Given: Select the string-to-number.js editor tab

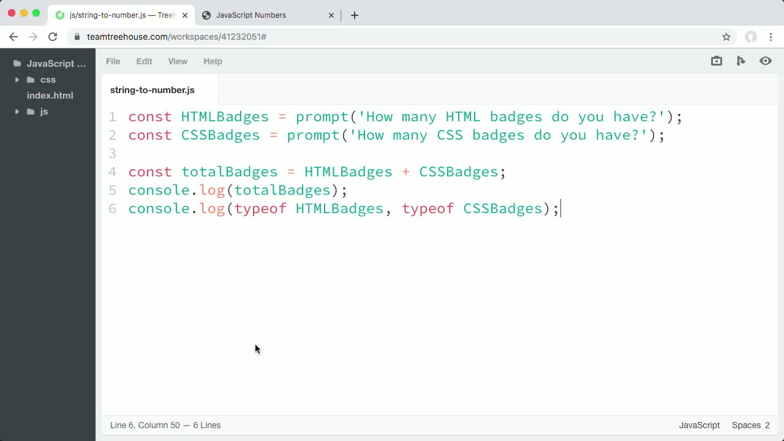Looking at the screenshot, I should [152, 90].
